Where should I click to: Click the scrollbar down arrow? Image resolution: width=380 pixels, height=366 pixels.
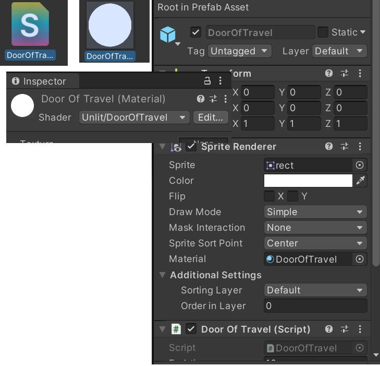375,355
